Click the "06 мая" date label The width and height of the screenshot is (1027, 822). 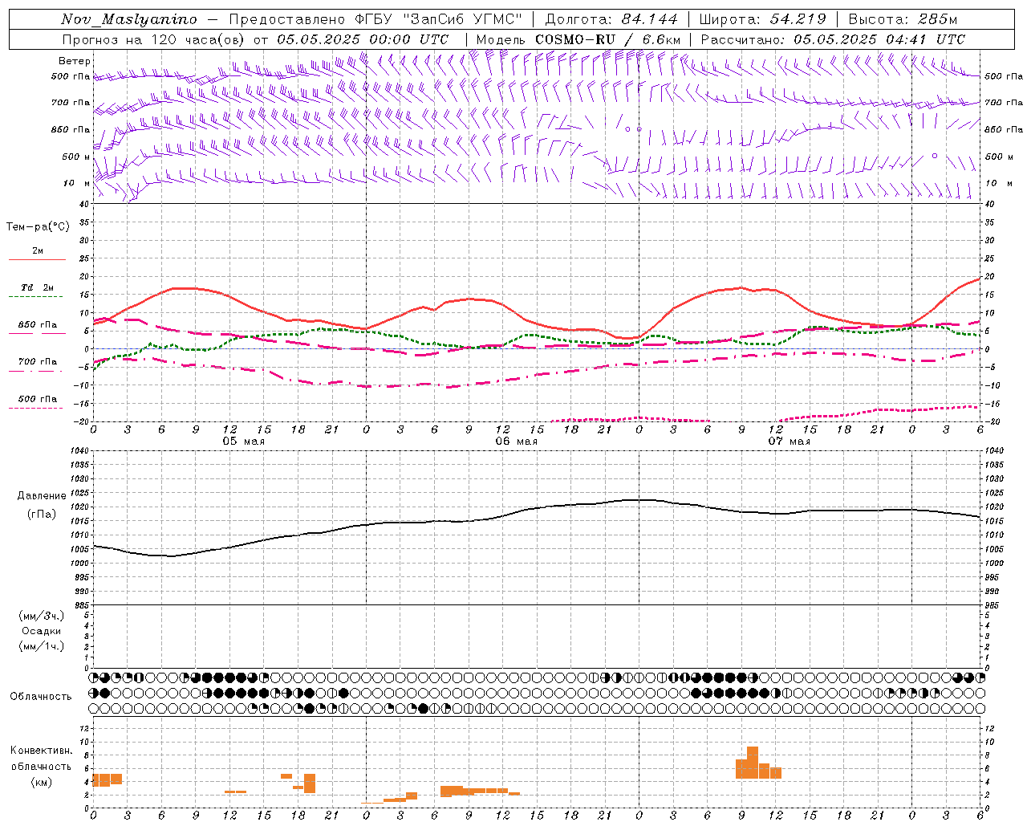[516, 442]
